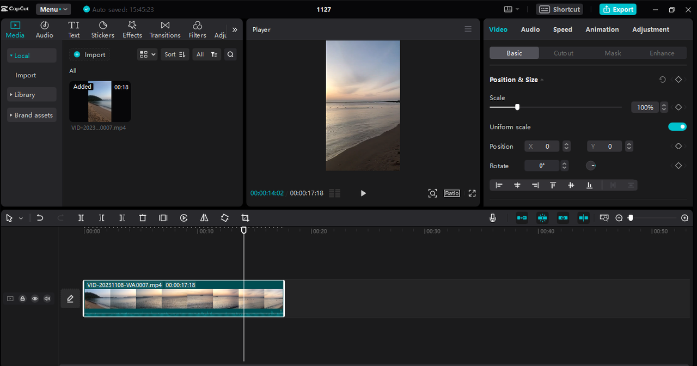Open the window layout dropdown in title bar
The width and height of the screenshot is (697, 366).
tap(511, 9)
